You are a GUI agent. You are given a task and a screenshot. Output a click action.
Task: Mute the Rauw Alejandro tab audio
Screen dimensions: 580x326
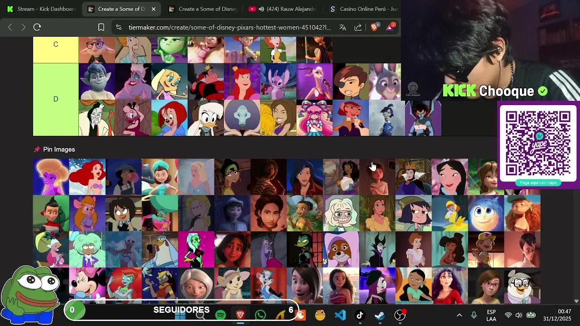[x=261, y=9]
